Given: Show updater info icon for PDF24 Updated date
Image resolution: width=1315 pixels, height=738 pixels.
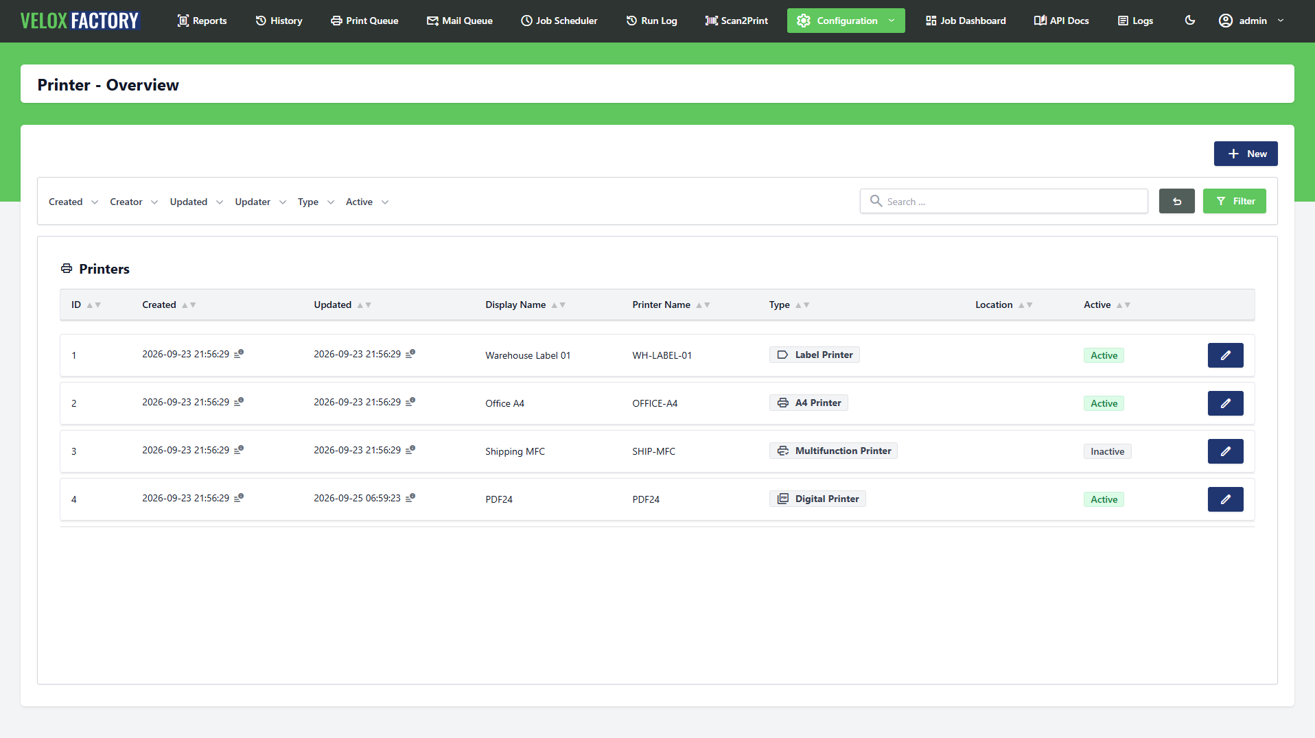Looking at the screenshot, I should tap(410, 498).
